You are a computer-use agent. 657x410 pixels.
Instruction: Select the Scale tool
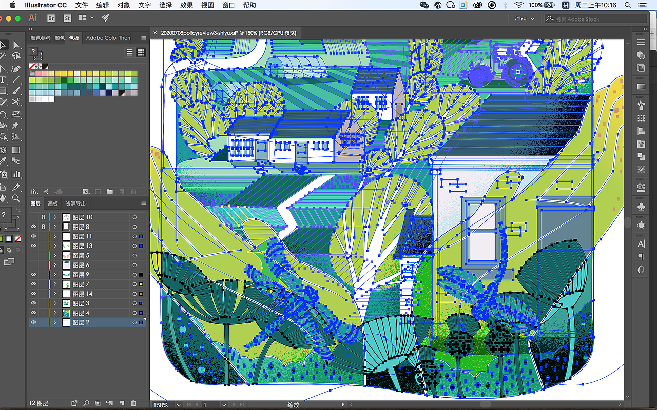(x=16, y=114)
